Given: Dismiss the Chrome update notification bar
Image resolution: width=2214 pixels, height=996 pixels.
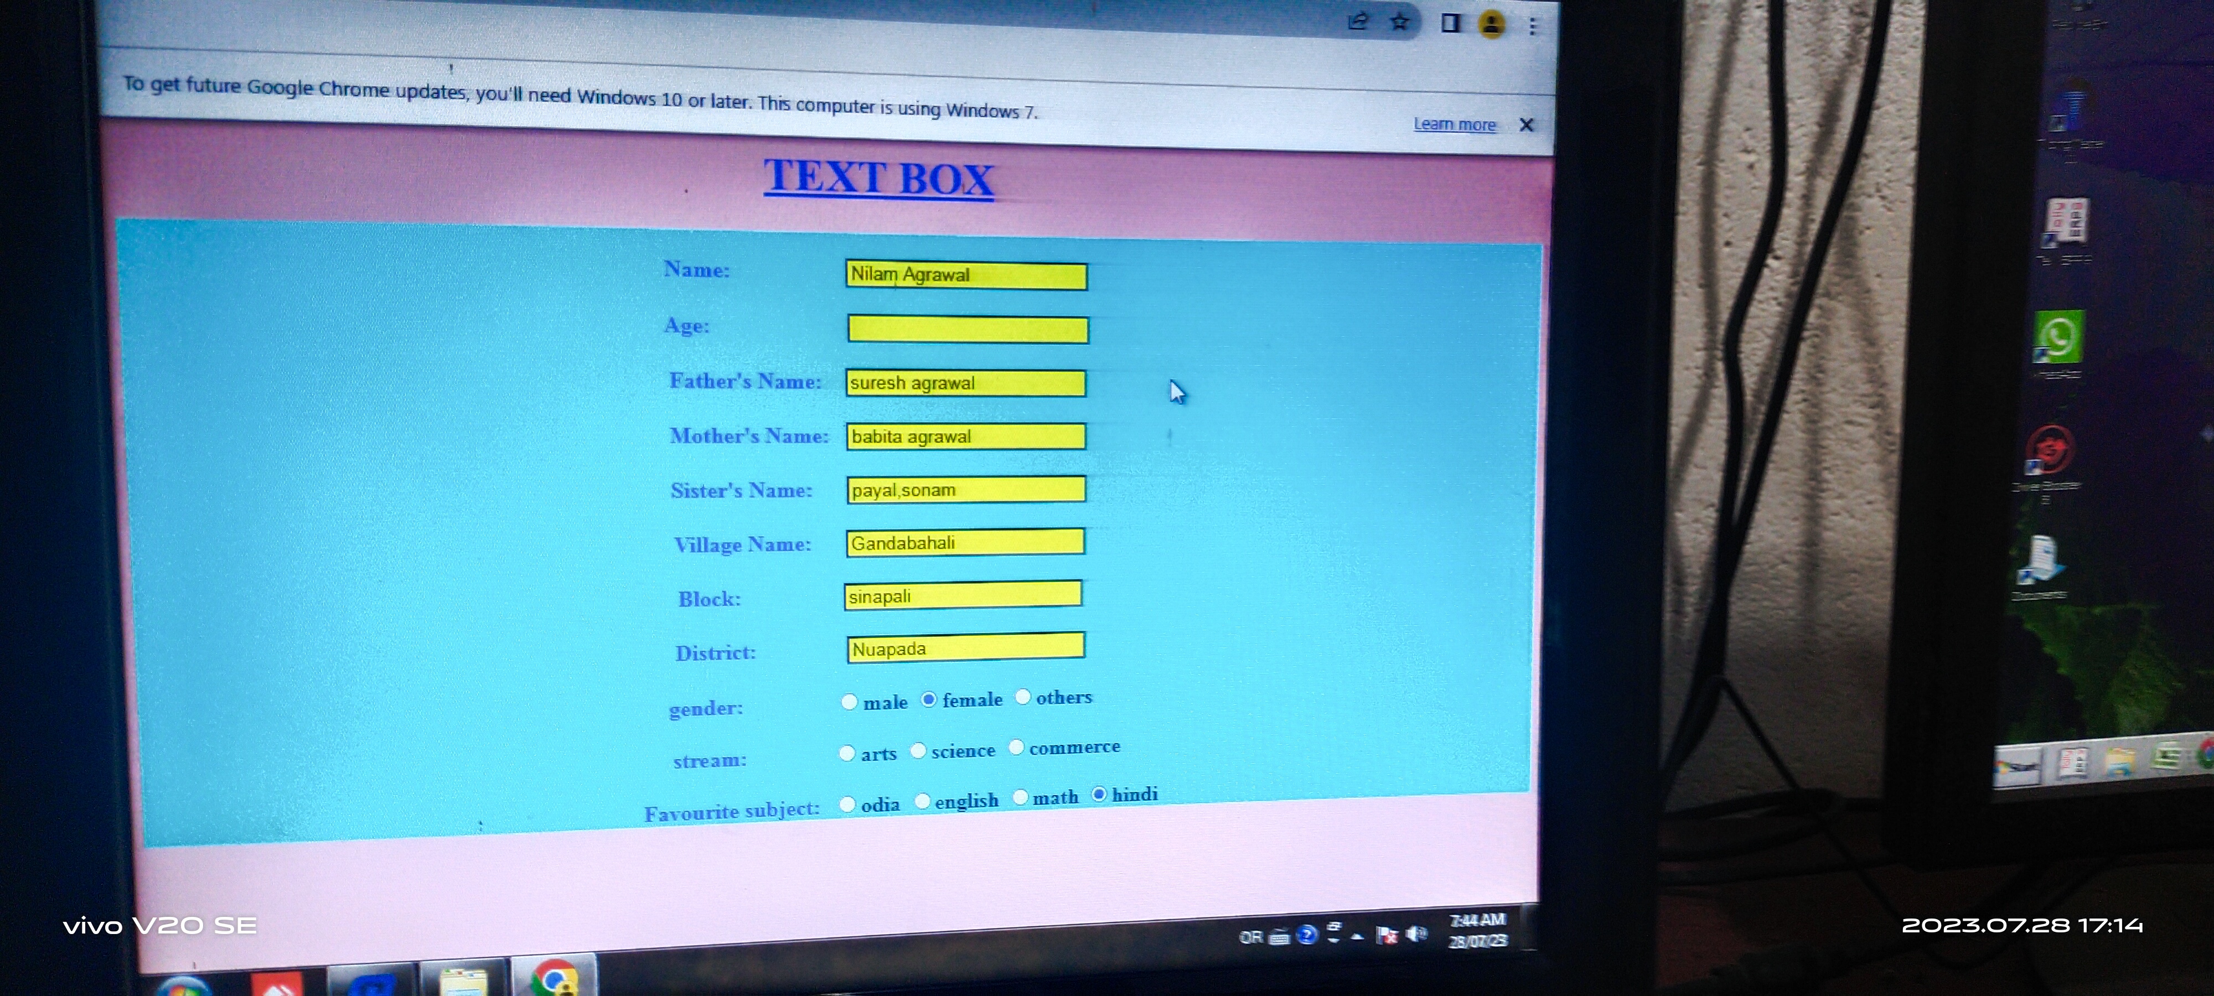Looking at the screenshot, I should click(x=1527, y=124).
